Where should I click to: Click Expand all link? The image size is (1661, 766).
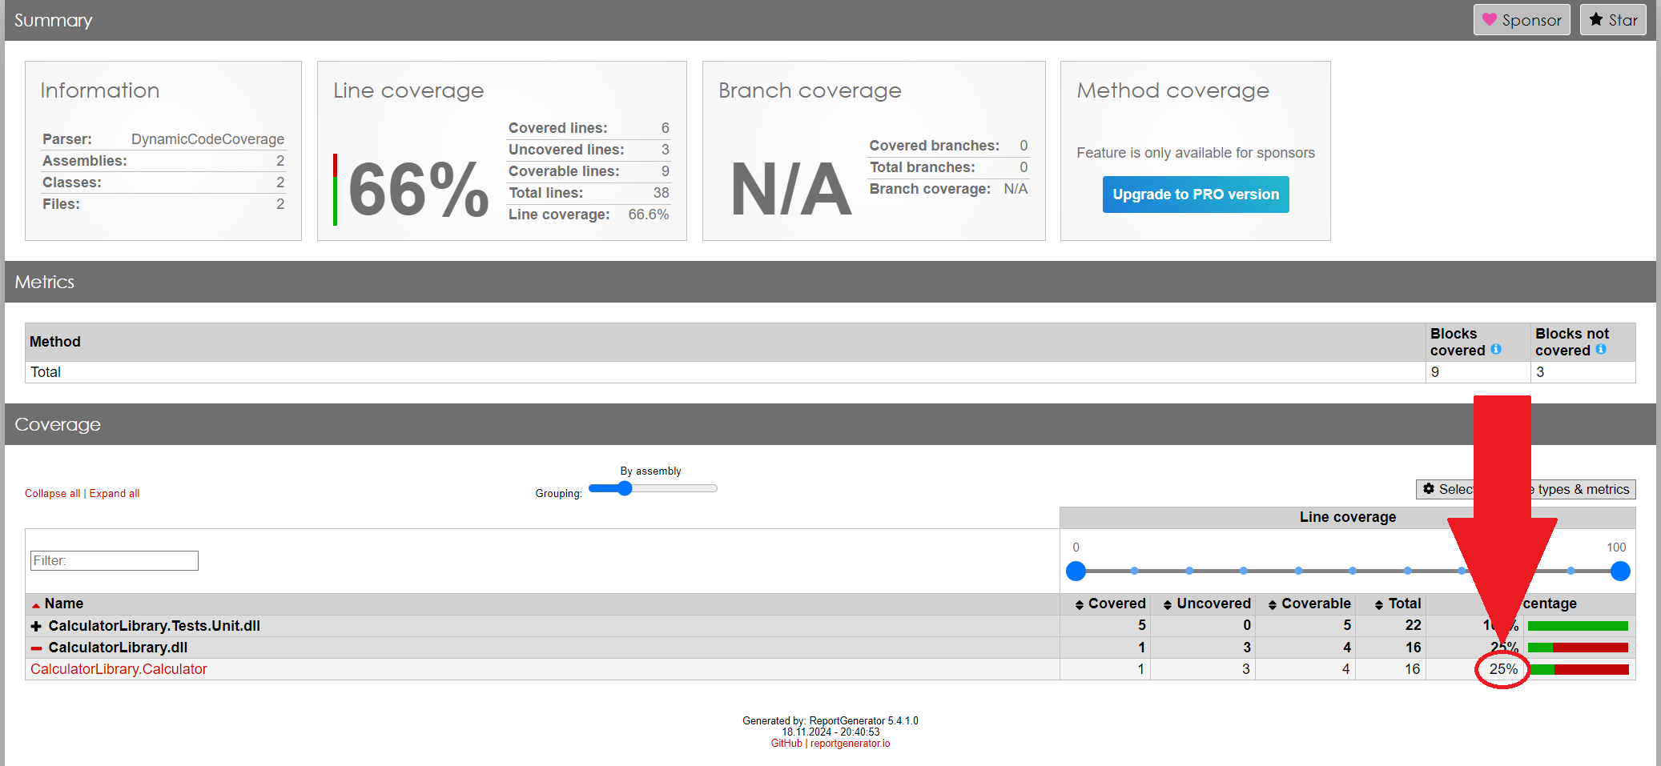pyautogui.click(x=115, y=493)
